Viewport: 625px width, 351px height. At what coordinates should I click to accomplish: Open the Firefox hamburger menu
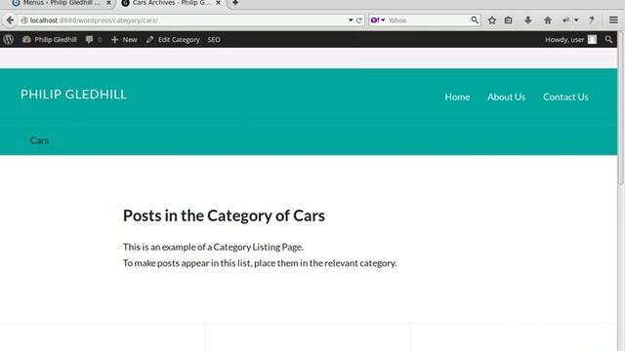point(613,19)
